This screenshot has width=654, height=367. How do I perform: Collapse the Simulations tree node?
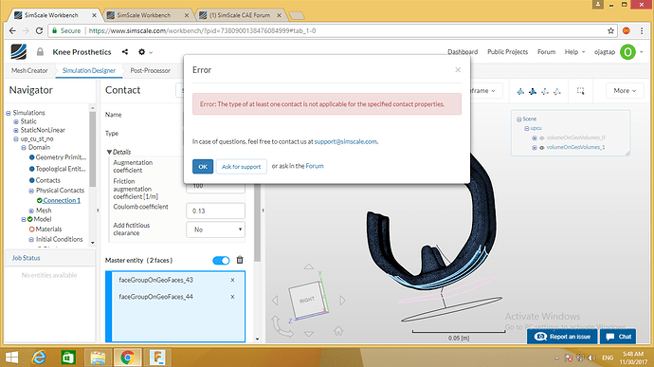pyautogui.click(x=9, y=113)
